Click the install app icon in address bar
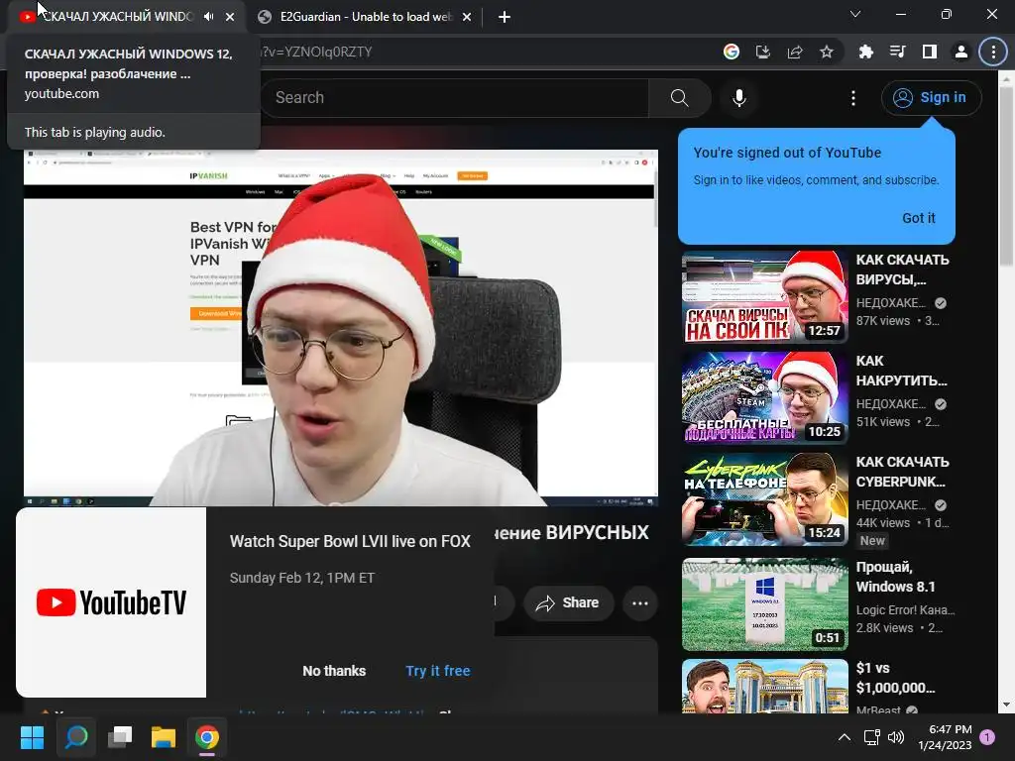The width and height of the screenshot is (1015, 761). pyautogui.click(x=763, y=52)
